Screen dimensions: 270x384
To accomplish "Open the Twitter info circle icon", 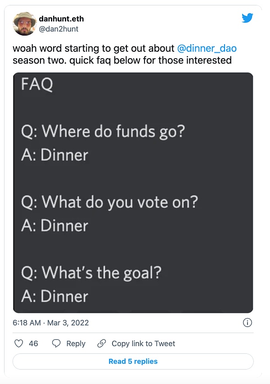I will (x=247, y=323).
